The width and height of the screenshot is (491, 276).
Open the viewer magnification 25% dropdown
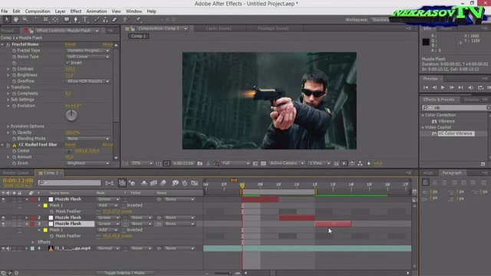click(142, 163)
